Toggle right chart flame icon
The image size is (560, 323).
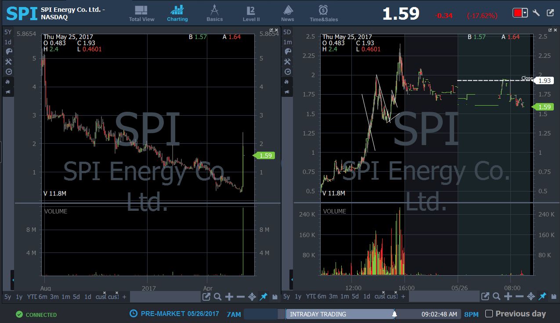[x=288, y=82]
